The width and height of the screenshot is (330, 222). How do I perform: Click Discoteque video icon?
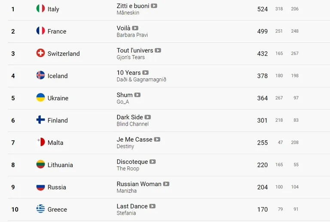153,162
